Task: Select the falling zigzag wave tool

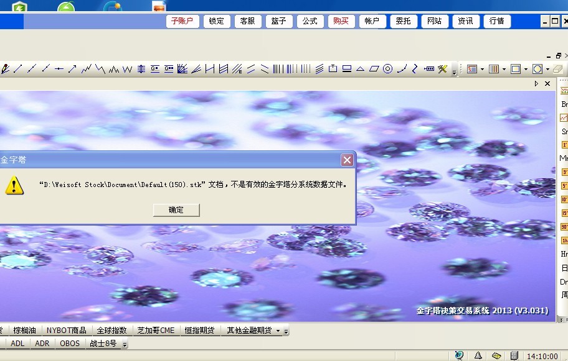Action: point(100,69)
